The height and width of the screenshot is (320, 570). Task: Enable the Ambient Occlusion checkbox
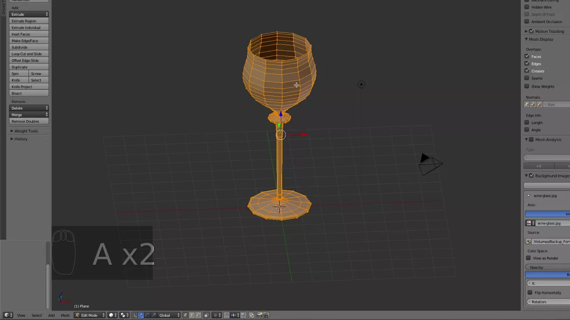pos(527,22)
